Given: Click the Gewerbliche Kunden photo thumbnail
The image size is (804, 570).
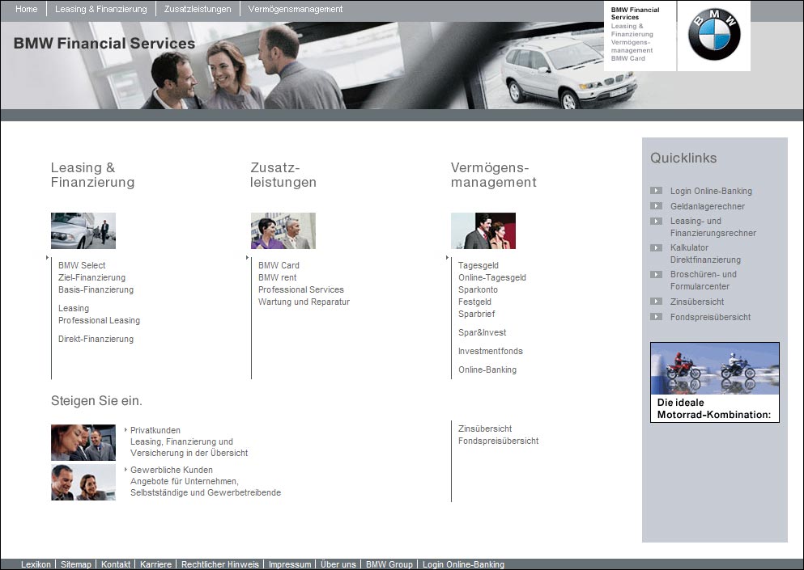Looking at the screenshot, I should (83, 482).
